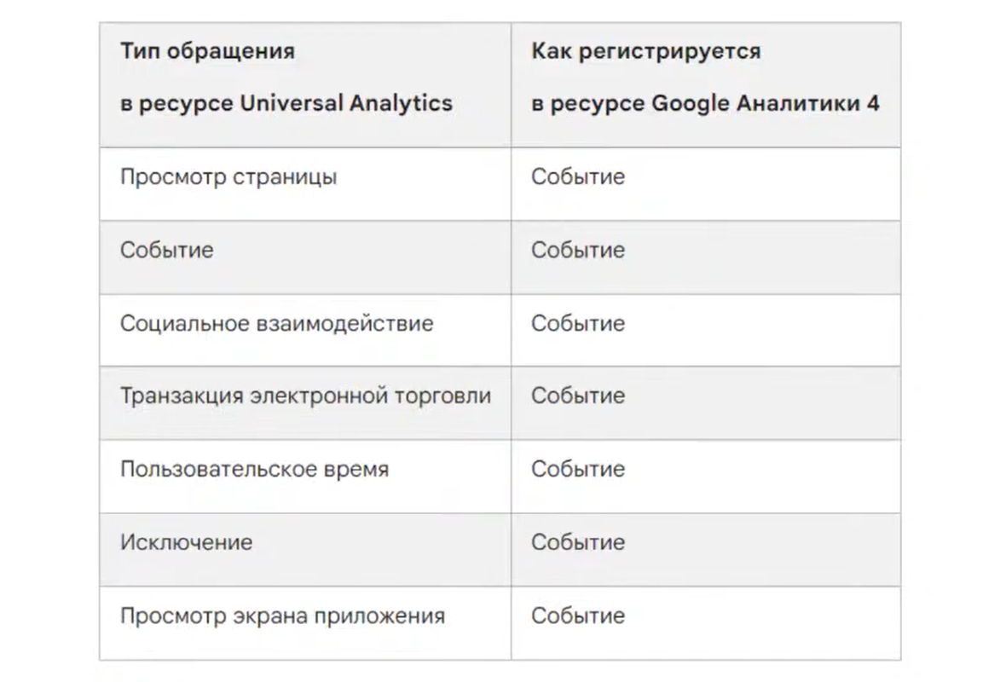Click right-column "Событие" in the second data row
This screenshot has width=1006, height=682.
[578, 251]
